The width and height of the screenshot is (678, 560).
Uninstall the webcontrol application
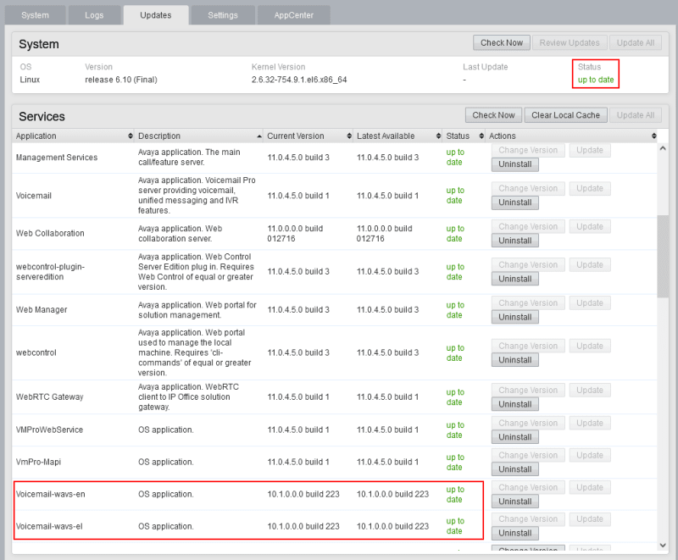515,360
